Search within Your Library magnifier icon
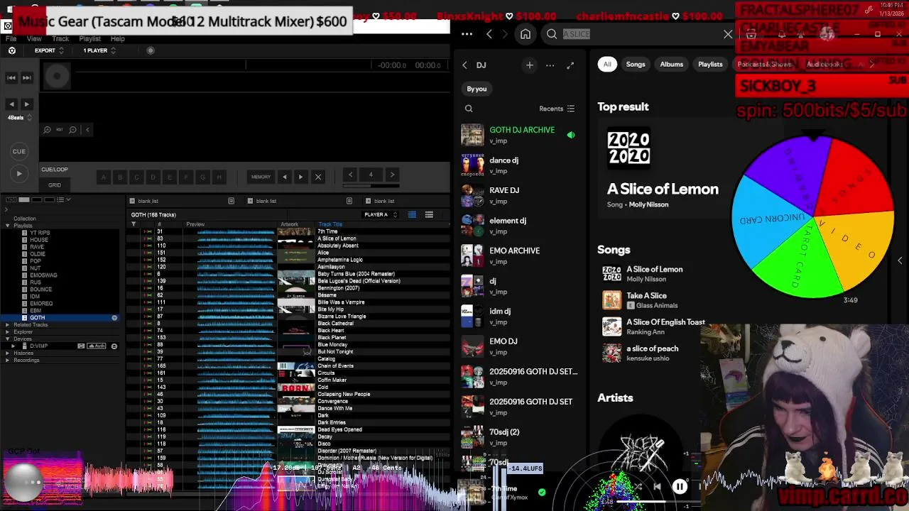This screenshot has height=511, width=909. [x=469, y=109]
